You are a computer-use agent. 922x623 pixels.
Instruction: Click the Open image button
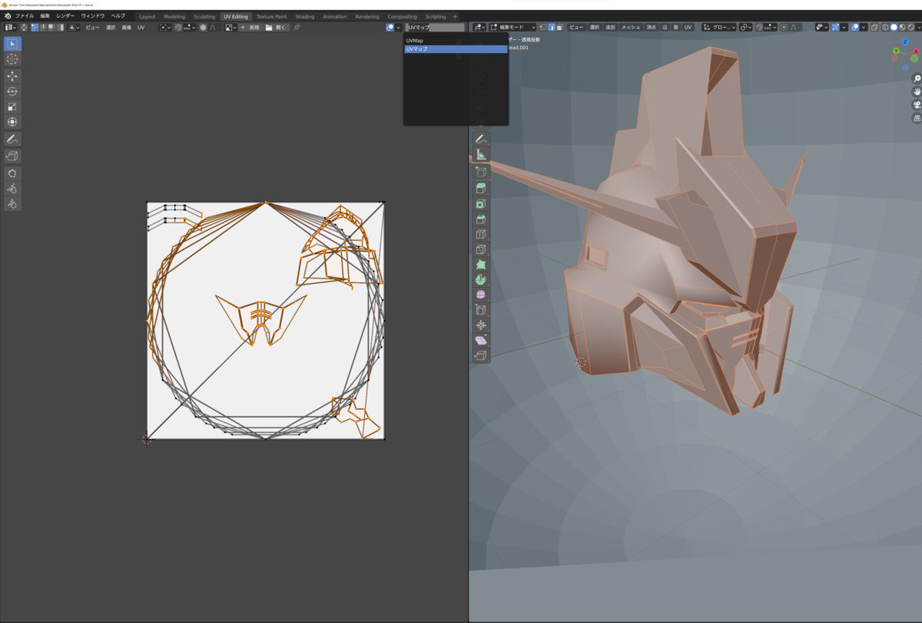[x=276, y=28]
